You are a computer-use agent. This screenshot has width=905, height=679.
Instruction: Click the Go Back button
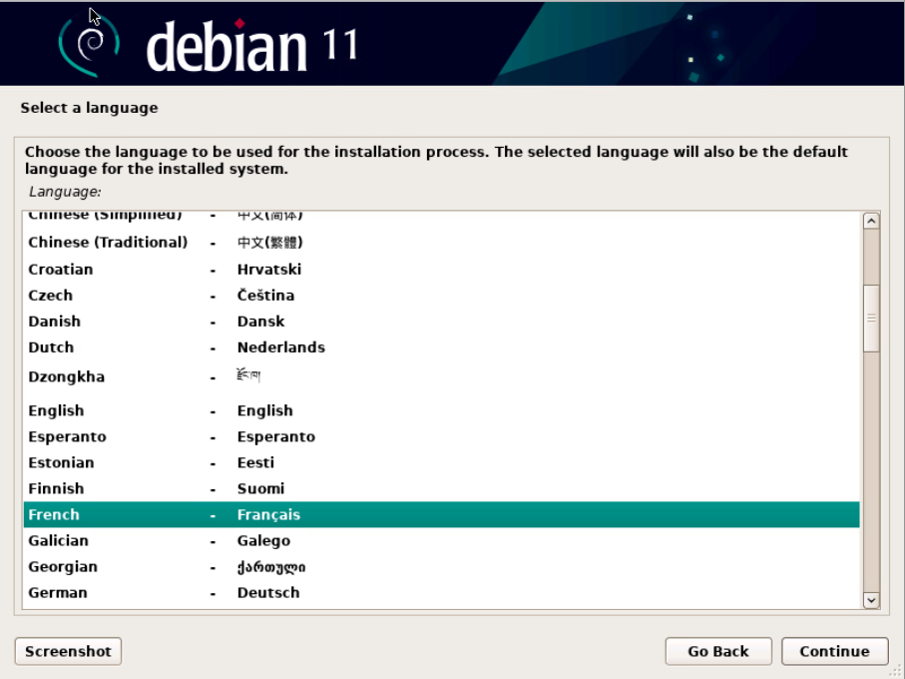pyautogui.click(x=717, y=651)
